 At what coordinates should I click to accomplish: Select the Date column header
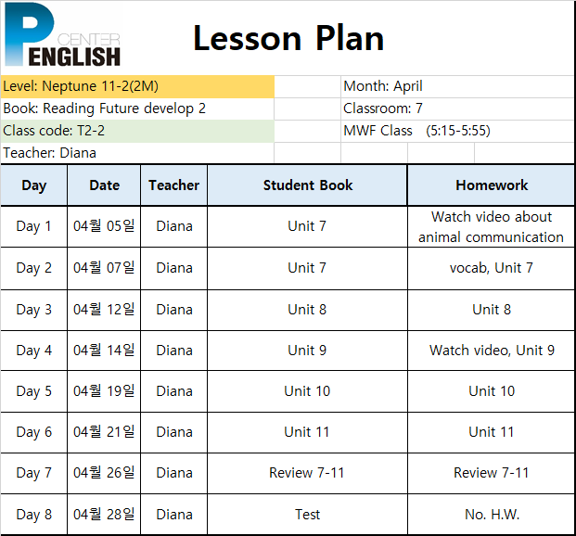point(104,185)
